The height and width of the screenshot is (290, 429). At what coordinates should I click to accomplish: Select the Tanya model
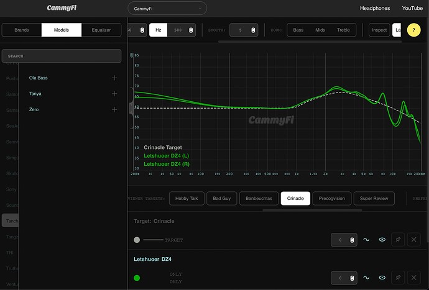click(35, 94)
